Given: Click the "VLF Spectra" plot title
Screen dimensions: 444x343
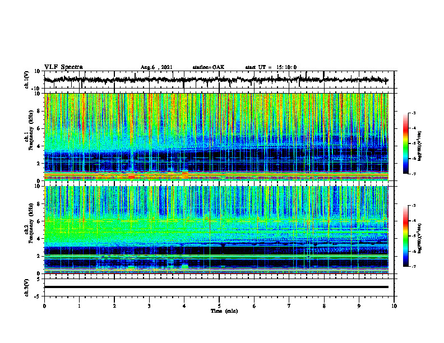Looking at the screenshot, I should tap(63, 67).
